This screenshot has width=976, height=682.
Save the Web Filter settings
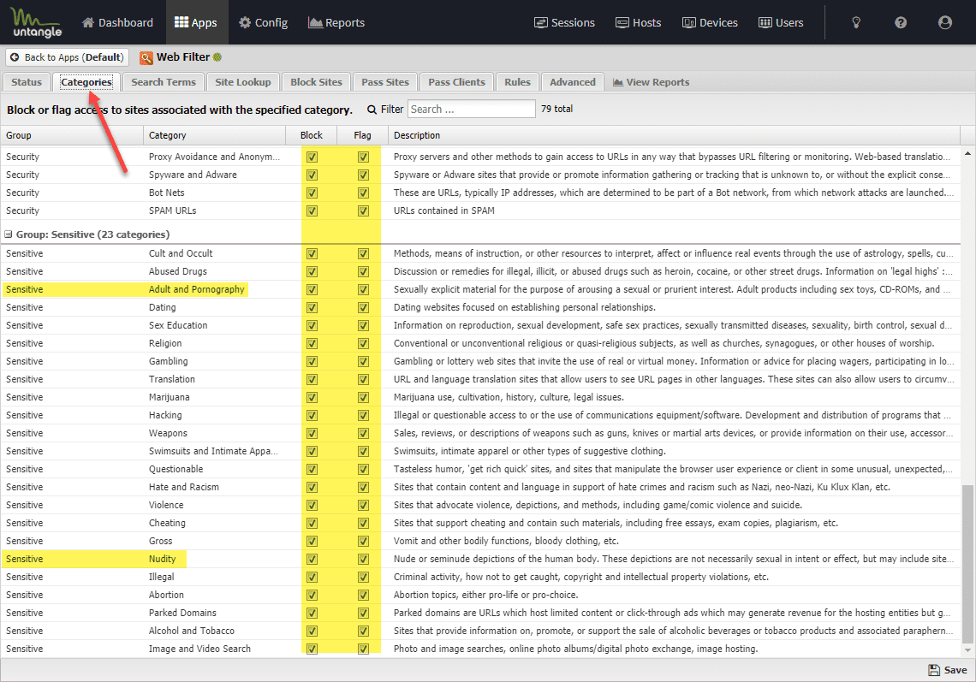tap(947, 670)
